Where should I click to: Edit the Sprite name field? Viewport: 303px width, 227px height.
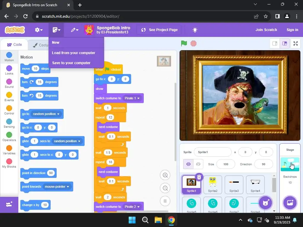coord(212,152)
